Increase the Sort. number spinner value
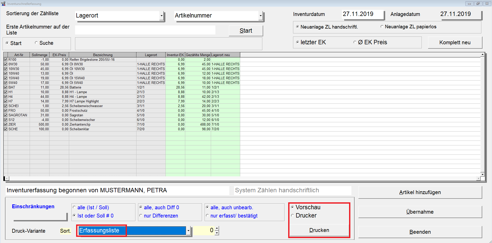 click(217, 228)
